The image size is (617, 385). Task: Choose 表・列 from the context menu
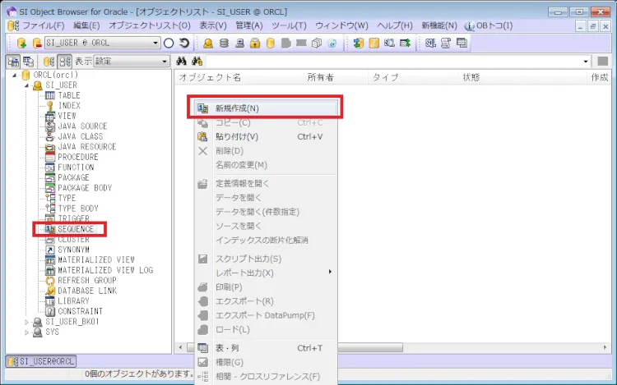(266, 348)
